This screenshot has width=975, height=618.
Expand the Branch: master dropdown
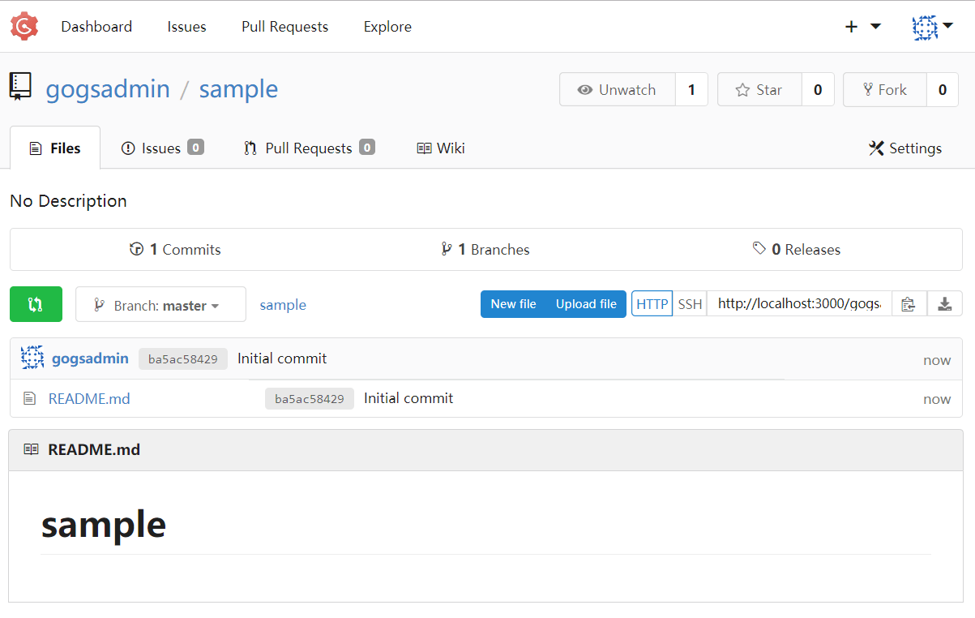point(160,305)
